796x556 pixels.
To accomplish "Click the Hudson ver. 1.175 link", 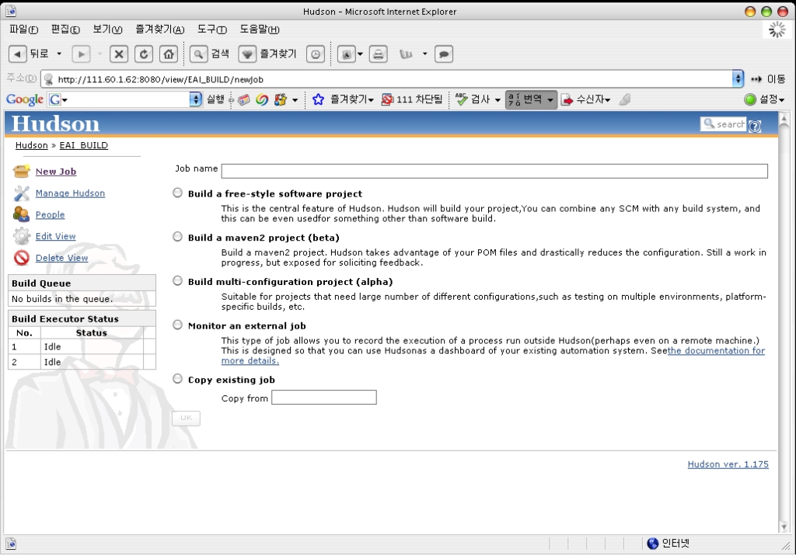I will pos(728,464).
